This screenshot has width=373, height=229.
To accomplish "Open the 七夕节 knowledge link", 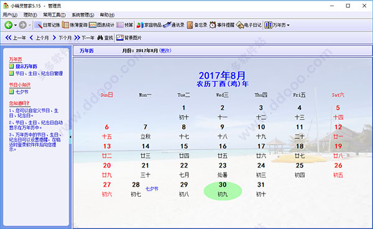I will [x=22, y=92].
